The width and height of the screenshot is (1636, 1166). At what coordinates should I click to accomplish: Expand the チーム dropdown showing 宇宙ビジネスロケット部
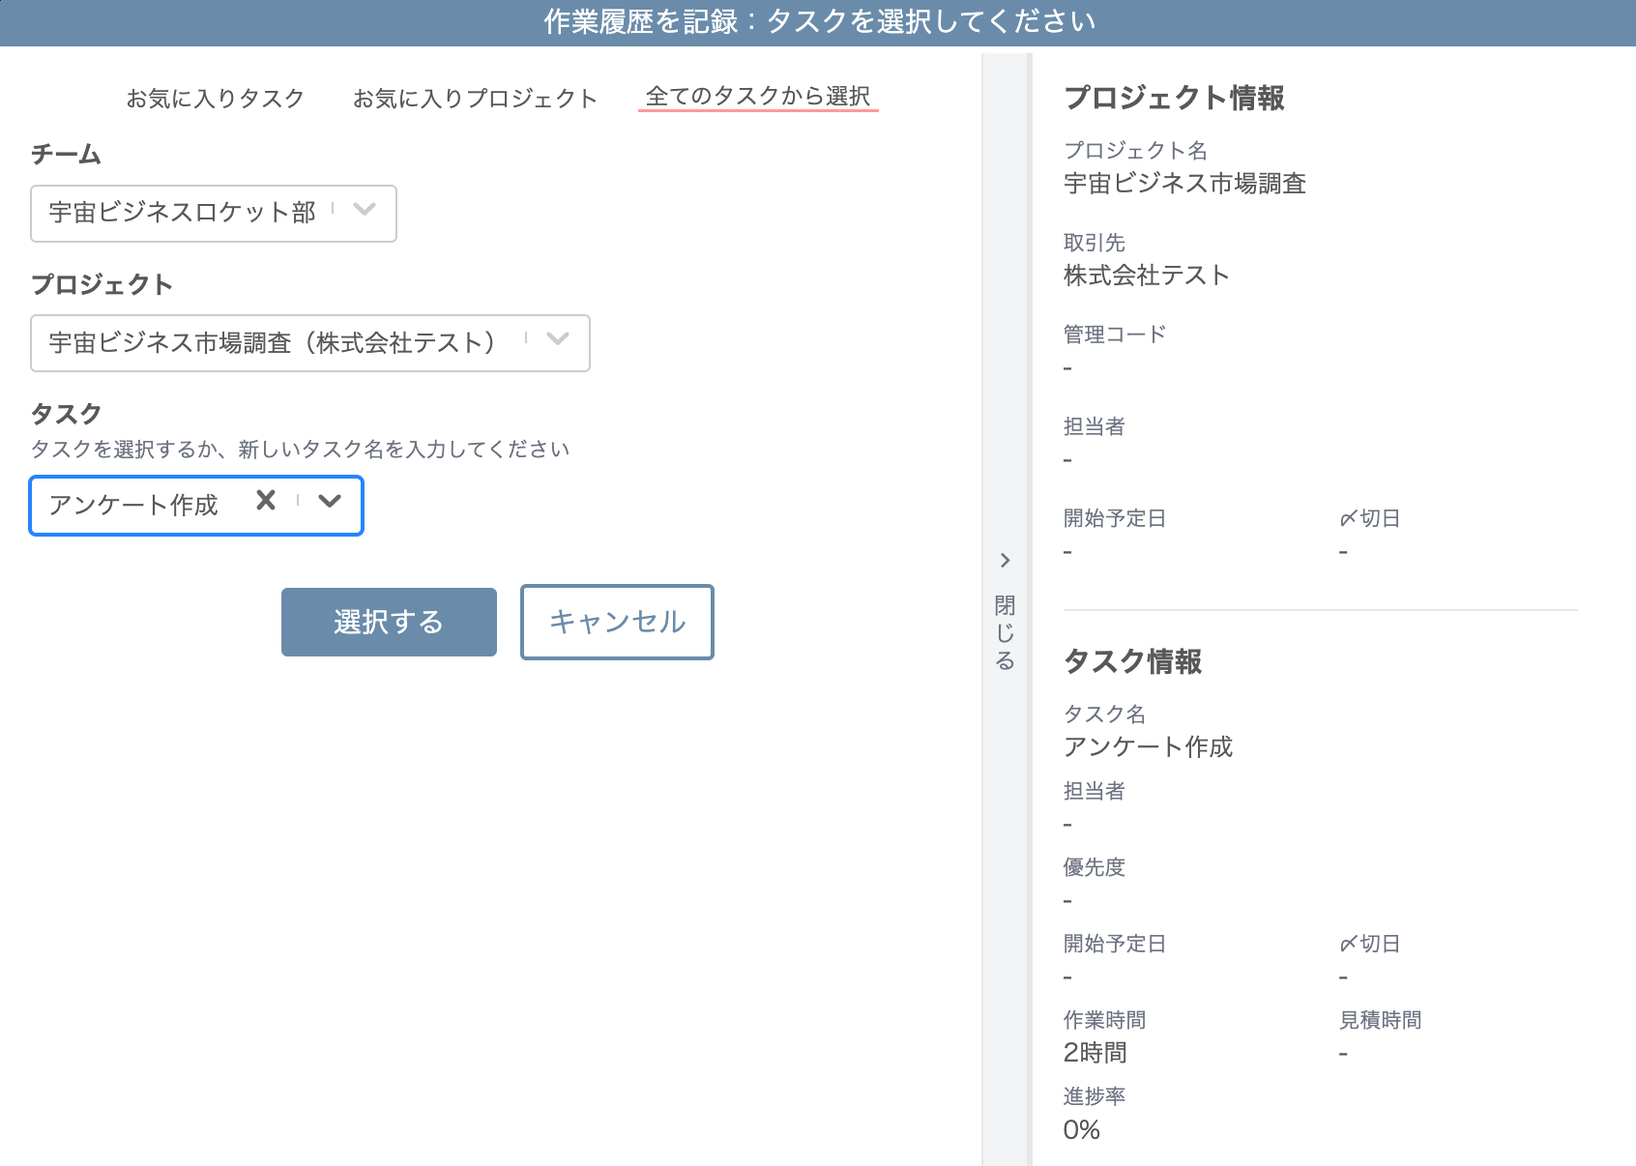click(x=364, y=213)
